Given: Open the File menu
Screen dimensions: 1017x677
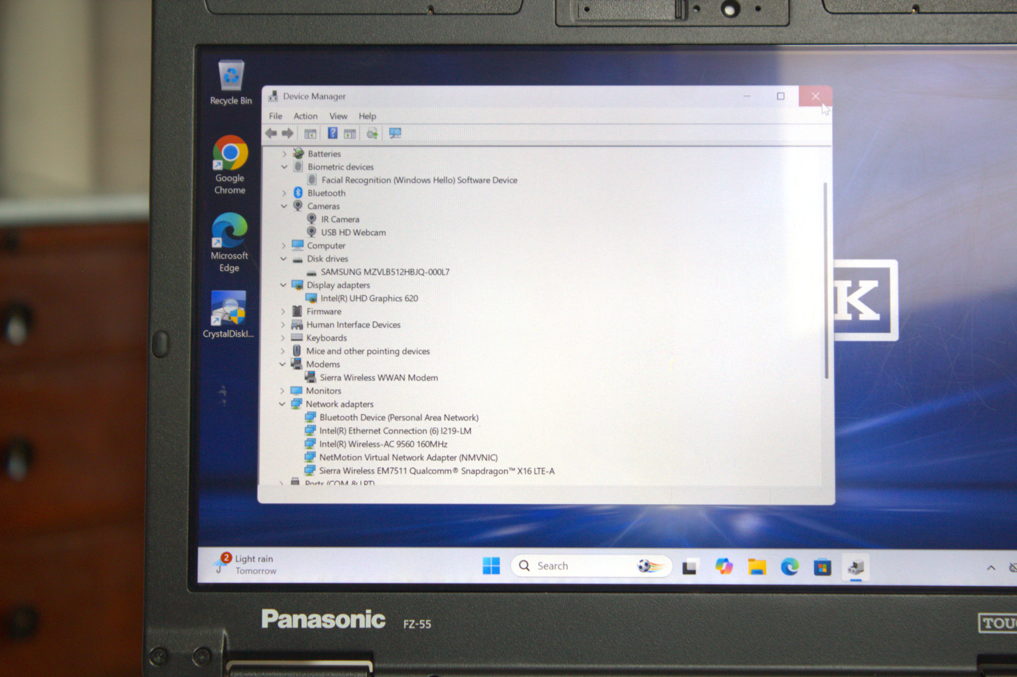Looking at the screenshot, I should click(275, 116).
